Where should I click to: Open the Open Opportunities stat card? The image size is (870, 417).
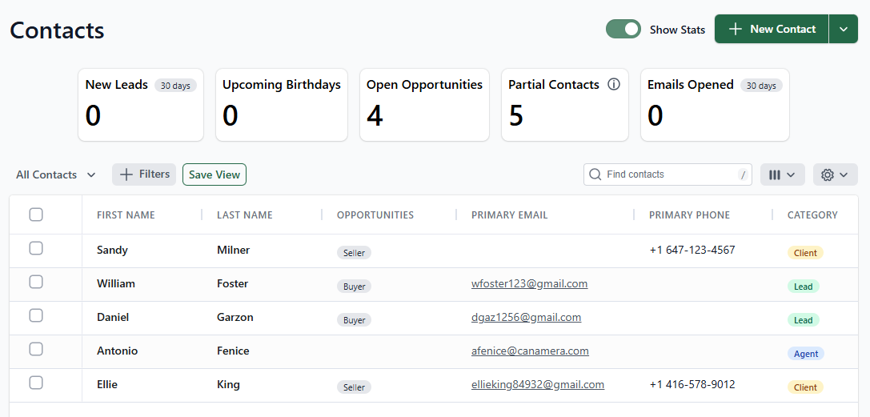pyautogui.click(x=424, y=104)
